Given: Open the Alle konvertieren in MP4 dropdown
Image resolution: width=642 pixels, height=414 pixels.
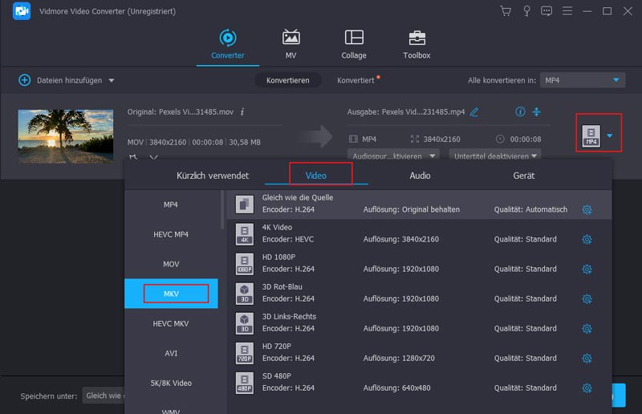Looking at the screenshot, I should tap(582, 80).
